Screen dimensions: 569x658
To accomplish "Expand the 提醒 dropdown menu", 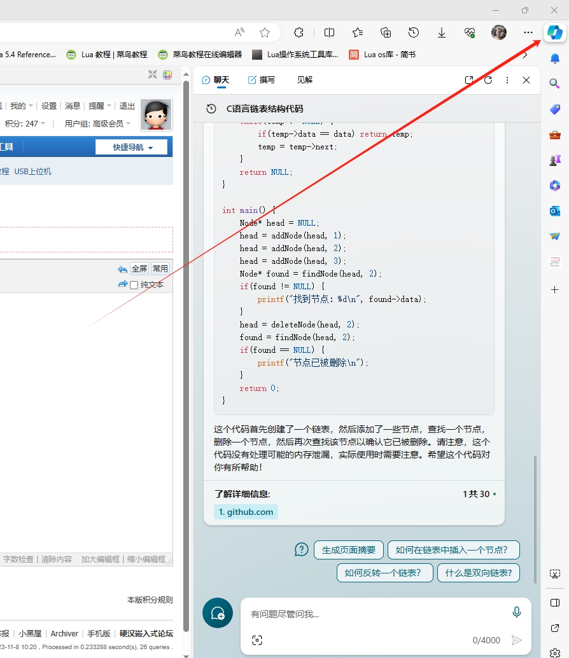I will coord(100,106).
